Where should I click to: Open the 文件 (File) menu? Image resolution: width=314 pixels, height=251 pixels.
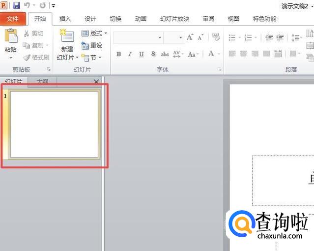tap(13, 19)
